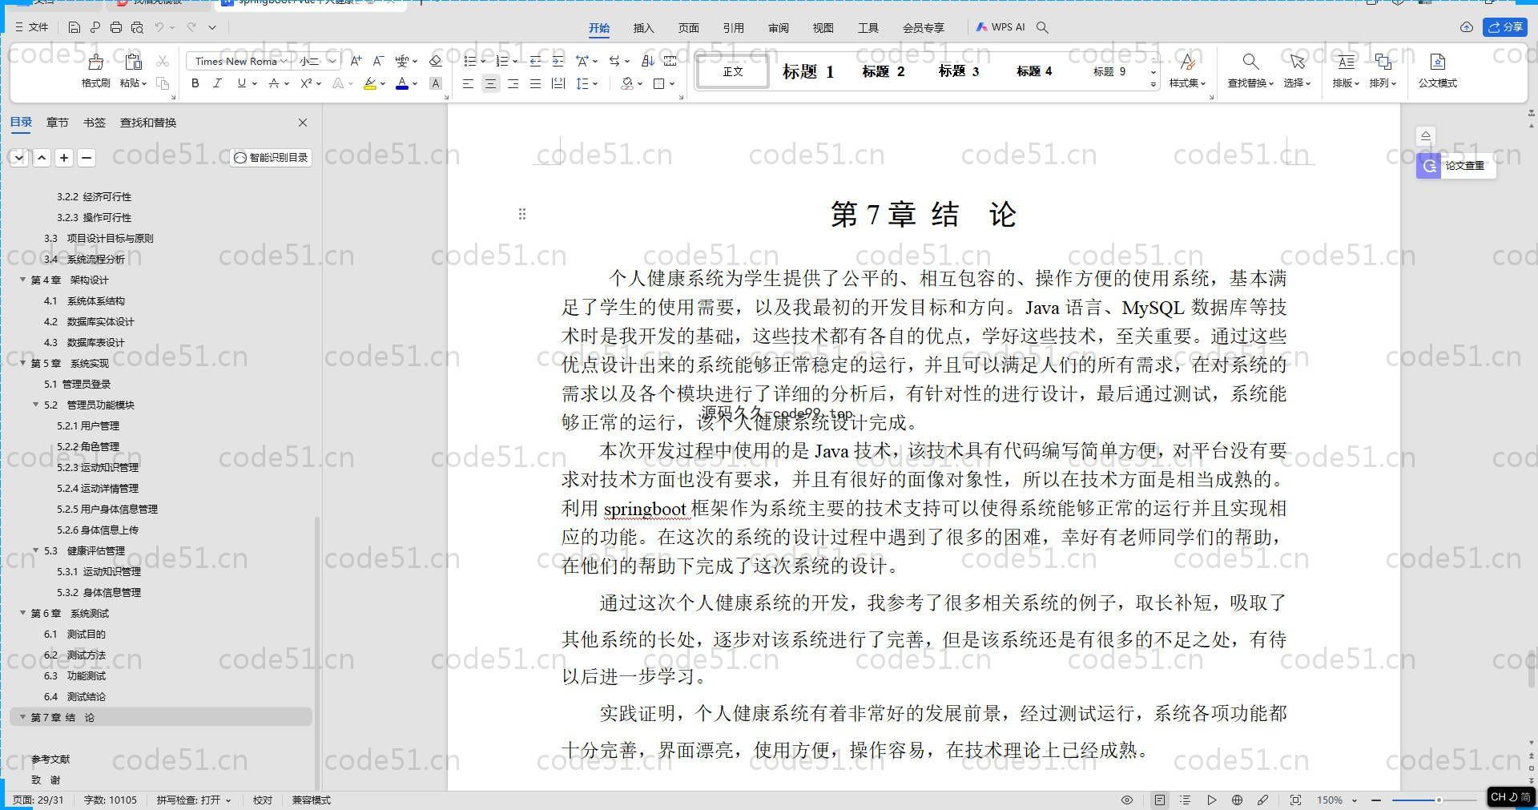Screen dimensions: 1538x810
Task: Apply the 正文 style
Action: [x=732, y=71]
